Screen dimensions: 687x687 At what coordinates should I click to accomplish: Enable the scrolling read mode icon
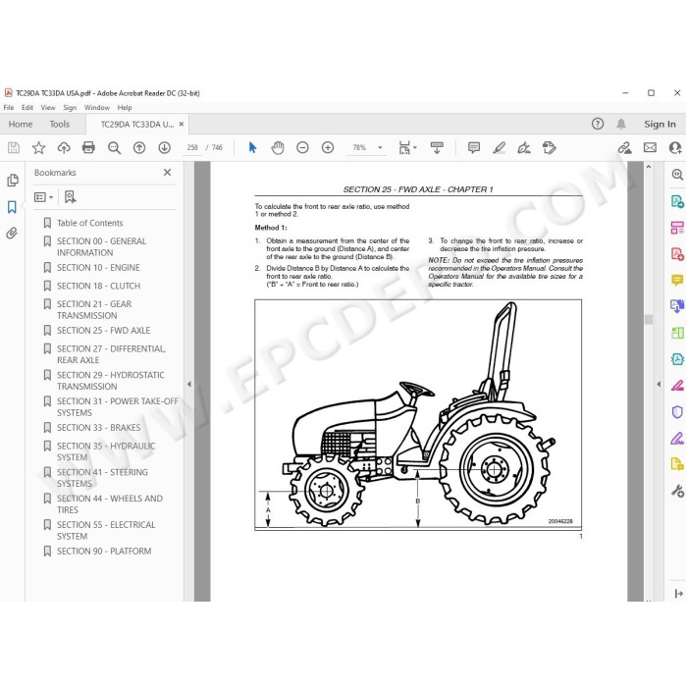[x=437, y=147]
